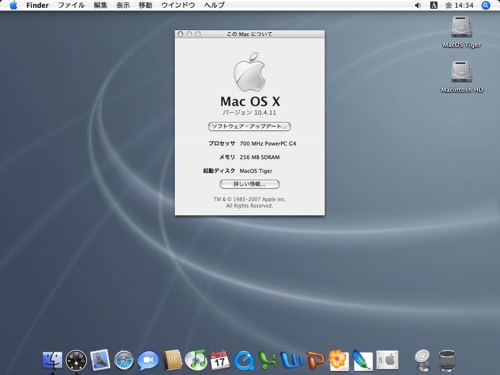Click the MacOS Tiger startup disk text
Image resolution: width=500 pixels, height=375 pixels.
click(x=256, y=171)
